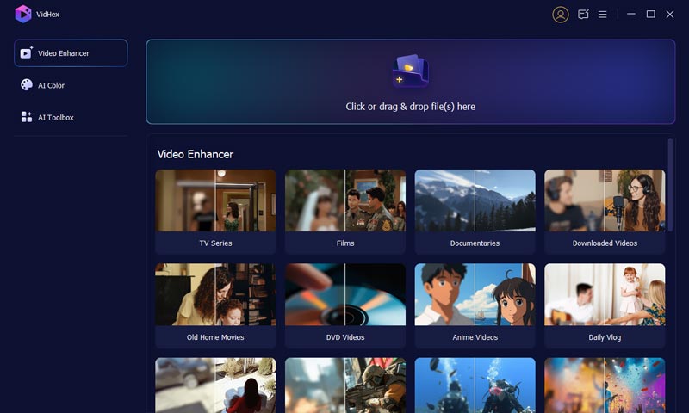Open the Films thumbnail
The image size is (689, 413).
click(345, 200)
